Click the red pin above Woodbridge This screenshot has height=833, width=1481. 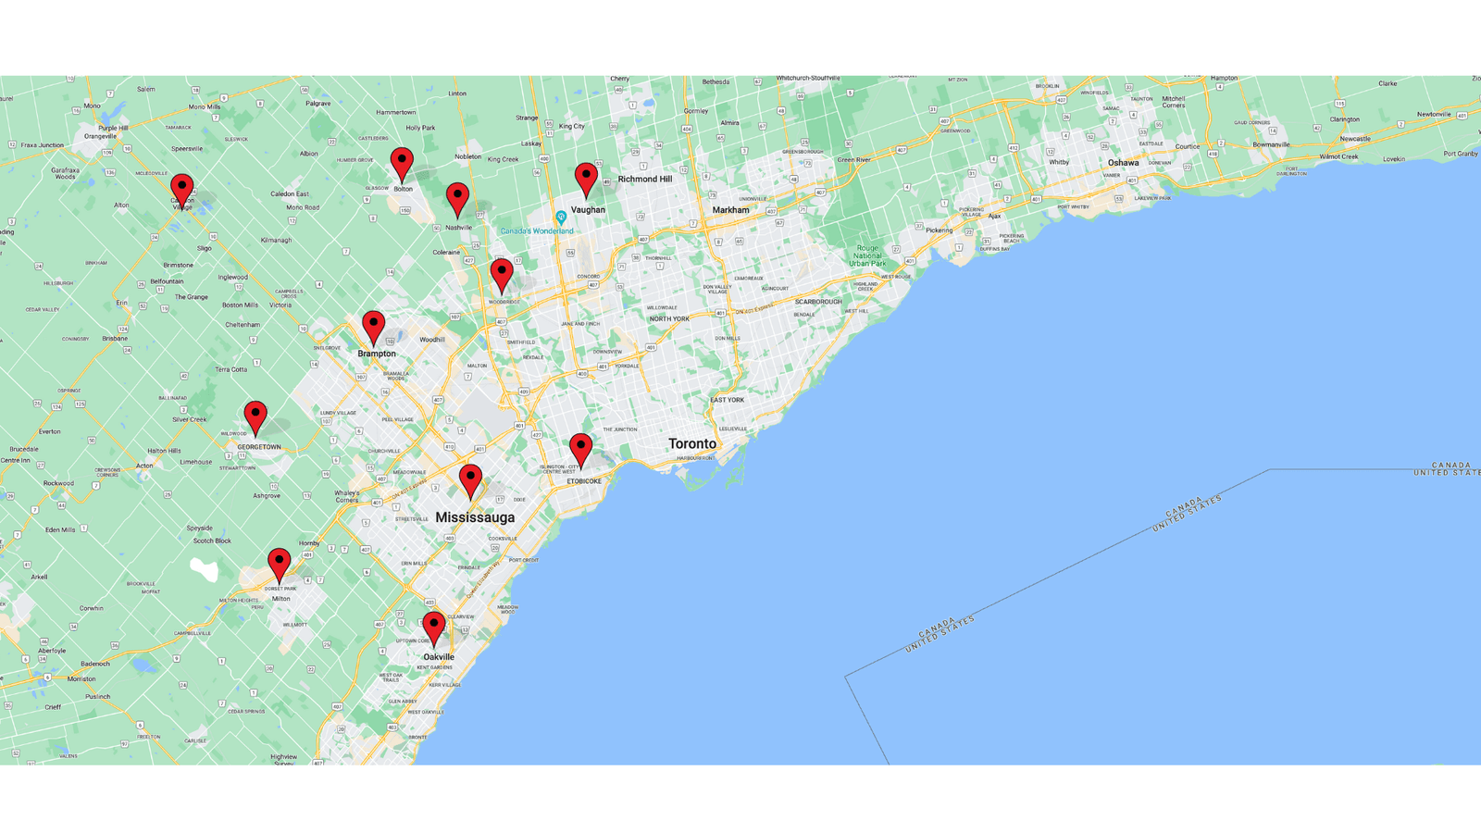(x=502, y=274)
